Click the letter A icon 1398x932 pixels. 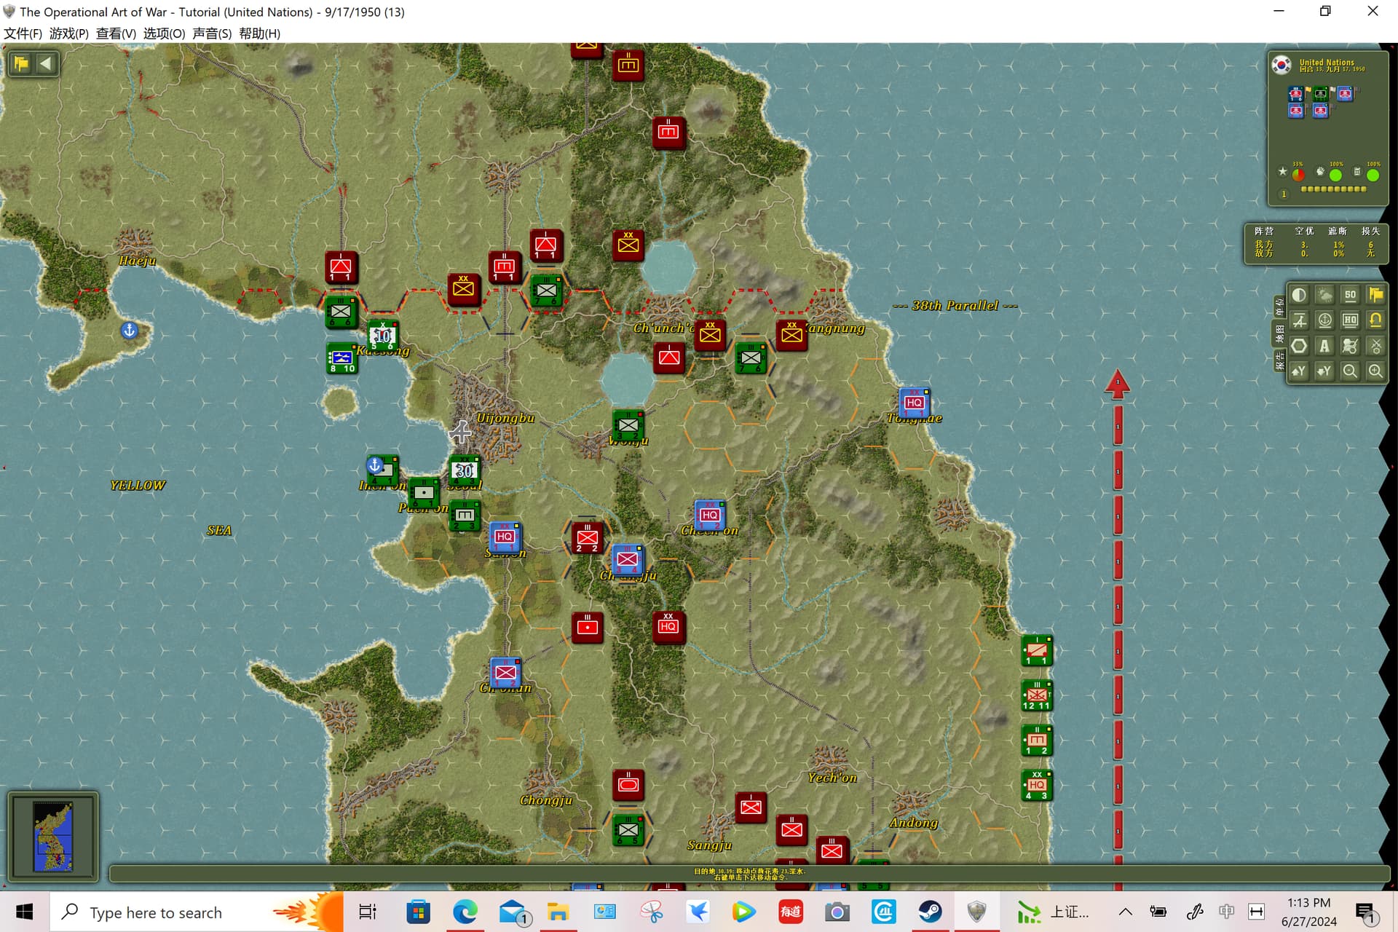(x=1324, y=346)
